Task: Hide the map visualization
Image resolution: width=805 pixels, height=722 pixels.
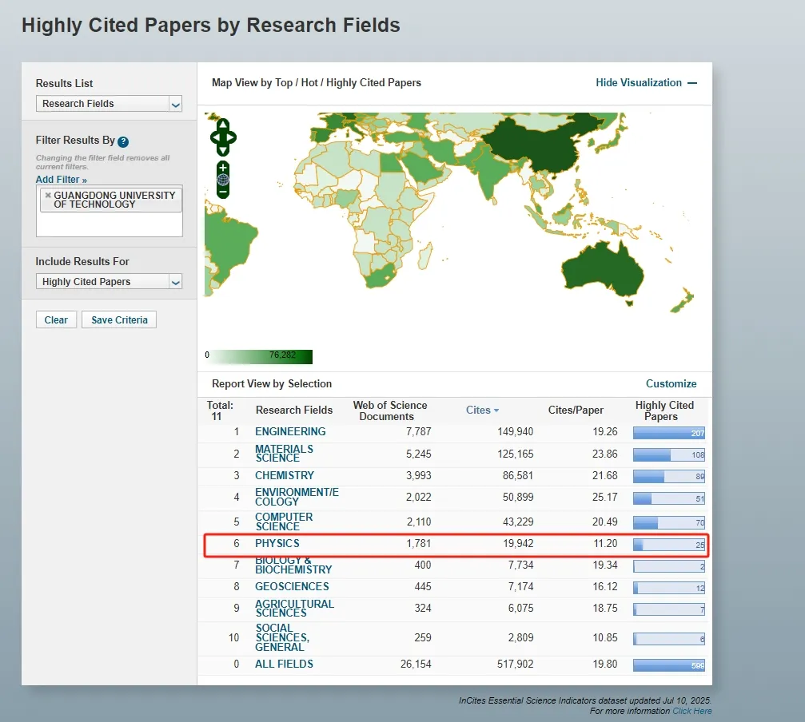Action: click(646, 83)
